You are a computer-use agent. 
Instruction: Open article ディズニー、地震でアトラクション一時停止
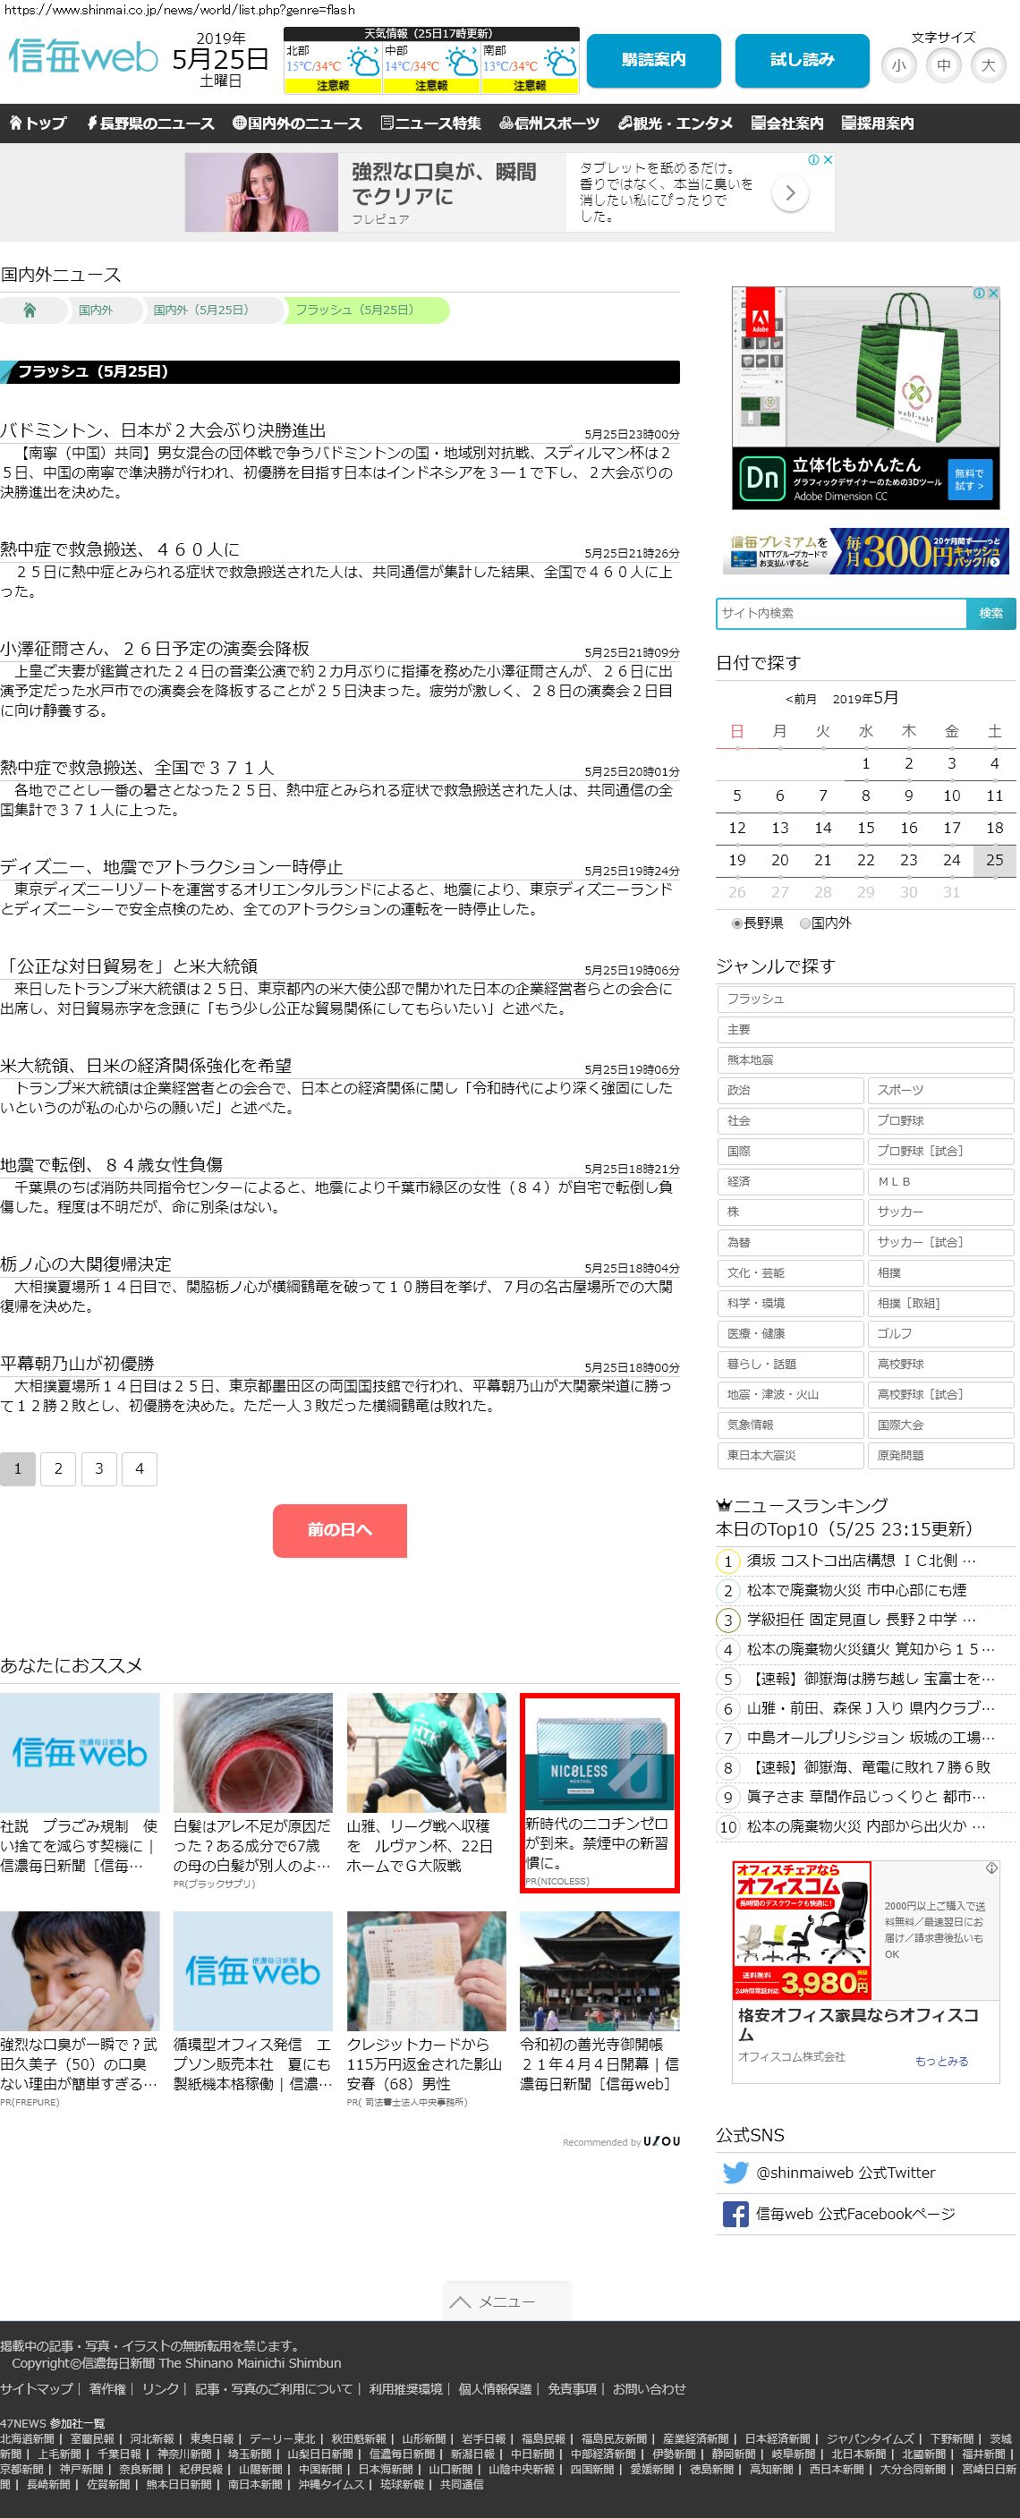coord(172,867)
